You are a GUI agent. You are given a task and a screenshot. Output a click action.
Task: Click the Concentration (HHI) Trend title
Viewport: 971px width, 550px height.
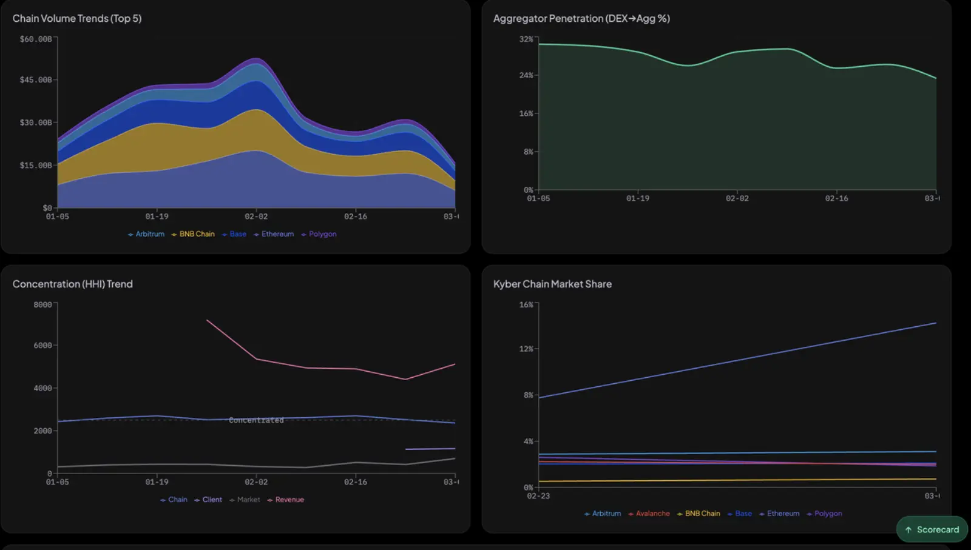72,284
